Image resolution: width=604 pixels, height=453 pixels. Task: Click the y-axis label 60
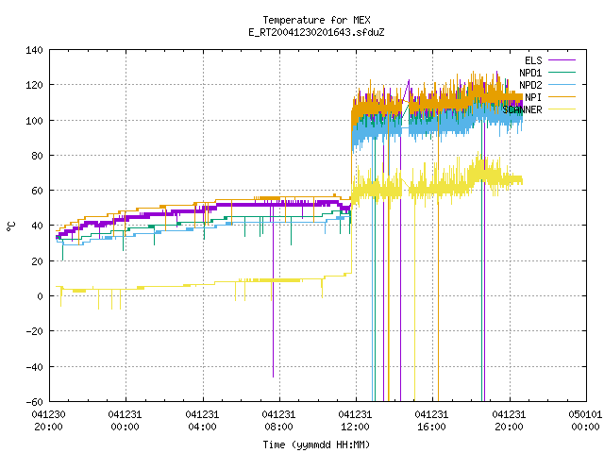click(x=37, y=191)
